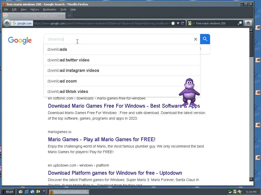Viewport: 261px width, 195px height.
Task: Open the Bookmarks menu
Action: 50,9
